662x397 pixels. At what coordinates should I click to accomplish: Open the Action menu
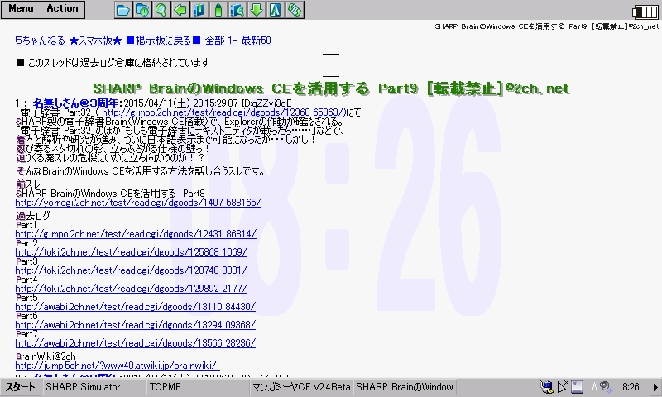[62, 8]
